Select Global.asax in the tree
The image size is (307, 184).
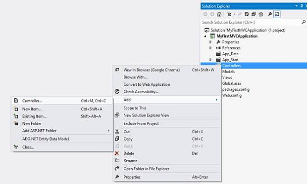pos(232,83)
